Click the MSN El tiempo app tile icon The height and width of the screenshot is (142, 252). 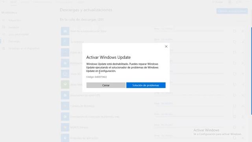65,127
